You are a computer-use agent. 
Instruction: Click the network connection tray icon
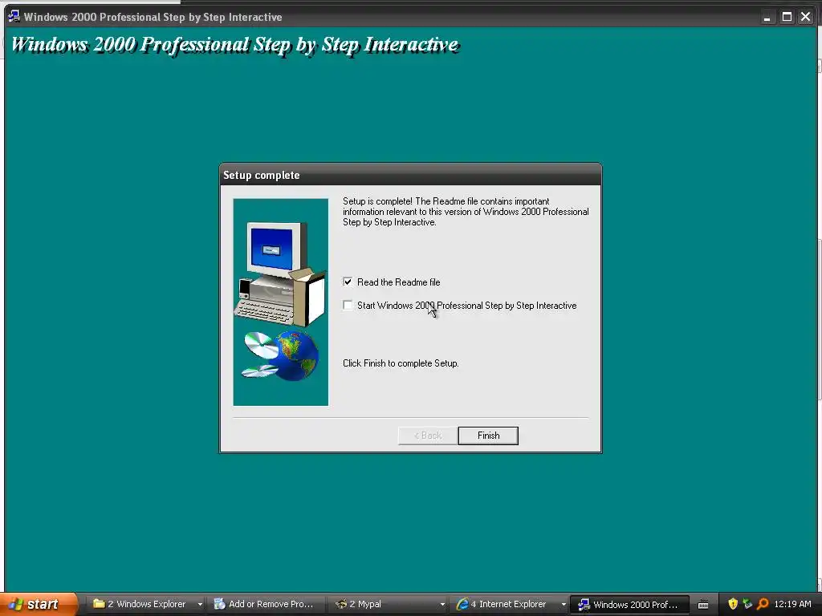(747, 604)
